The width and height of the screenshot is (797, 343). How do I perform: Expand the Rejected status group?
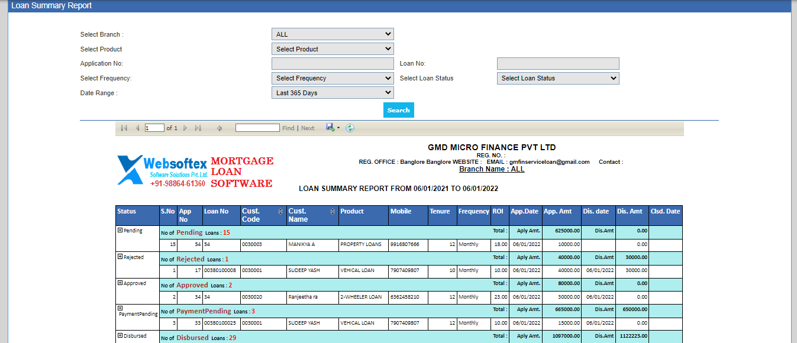point(120,257)
